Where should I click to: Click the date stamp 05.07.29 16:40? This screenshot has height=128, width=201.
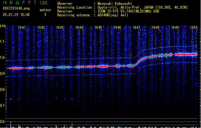(x=16, y=15)
